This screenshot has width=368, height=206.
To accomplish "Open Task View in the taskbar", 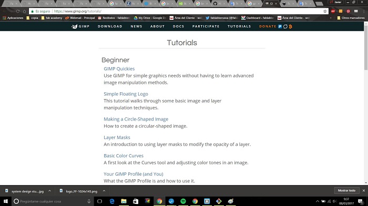I will pos(99,201).
